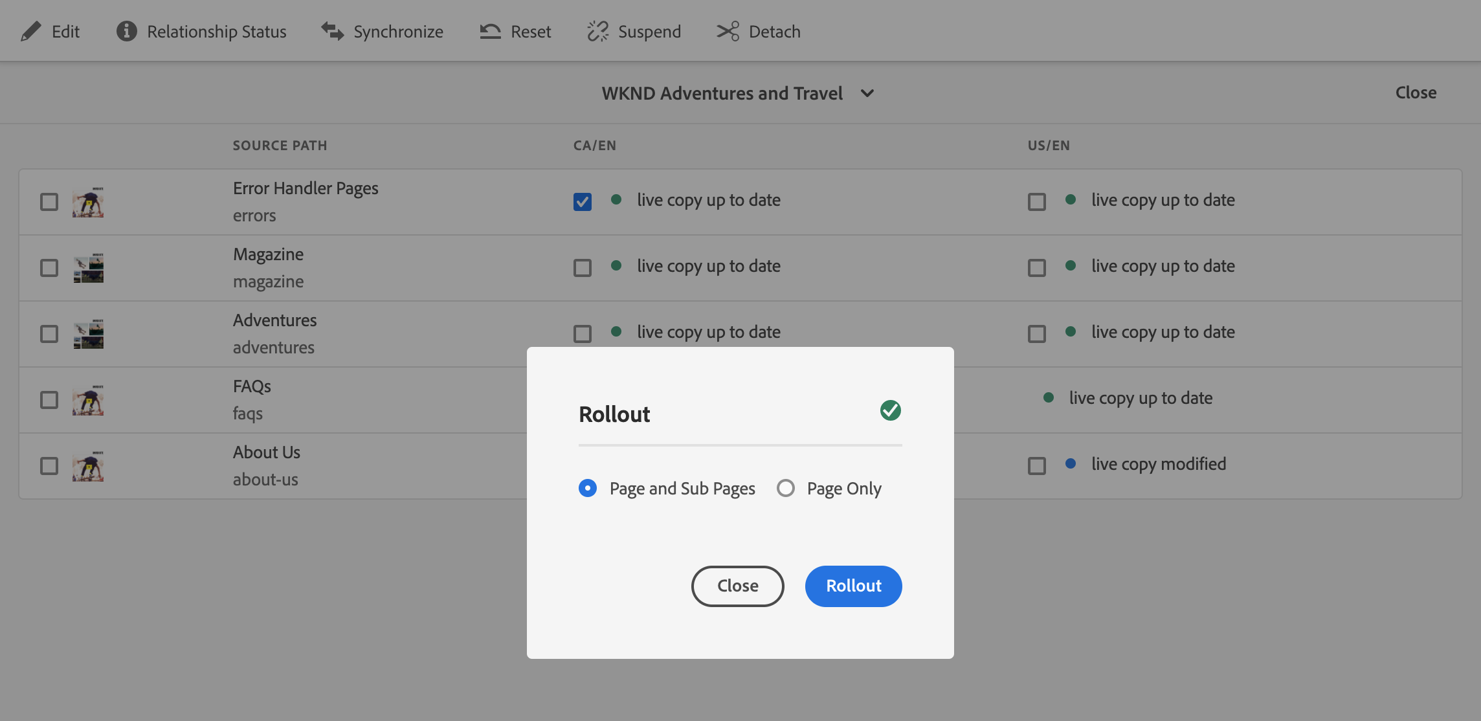Image resolution: width=1481 pixels, height=721 pixels.
Task: Check US/EN checkbox for Magazine row
Action: (1037, 268)
